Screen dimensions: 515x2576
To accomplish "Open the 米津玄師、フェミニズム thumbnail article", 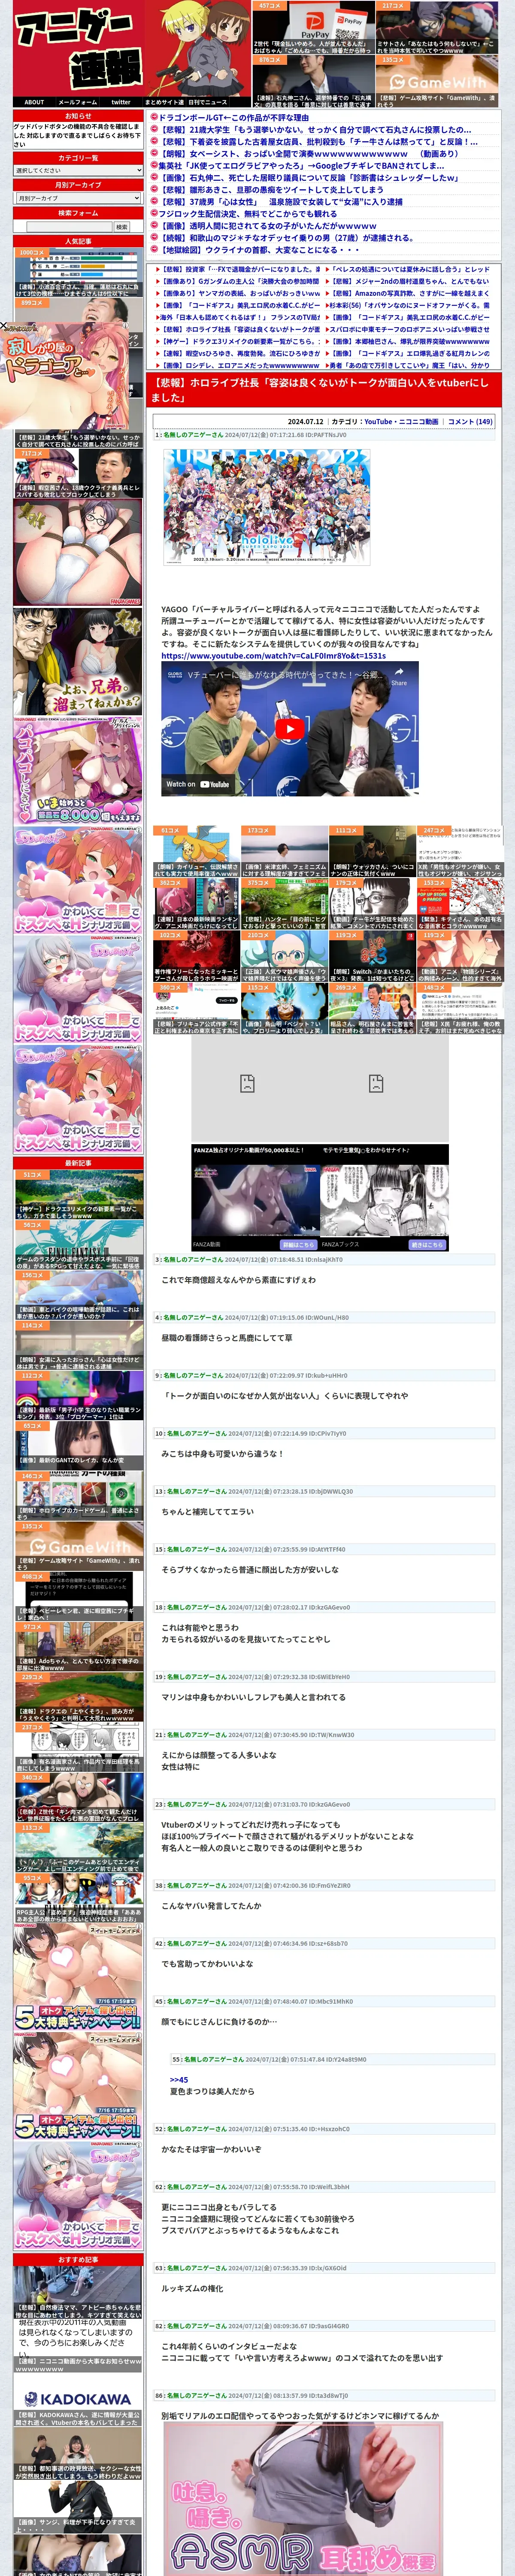I will (x=284, y=851).
